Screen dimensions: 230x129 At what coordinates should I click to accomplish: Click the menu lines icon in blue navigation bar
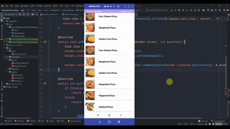pos(119,122)
